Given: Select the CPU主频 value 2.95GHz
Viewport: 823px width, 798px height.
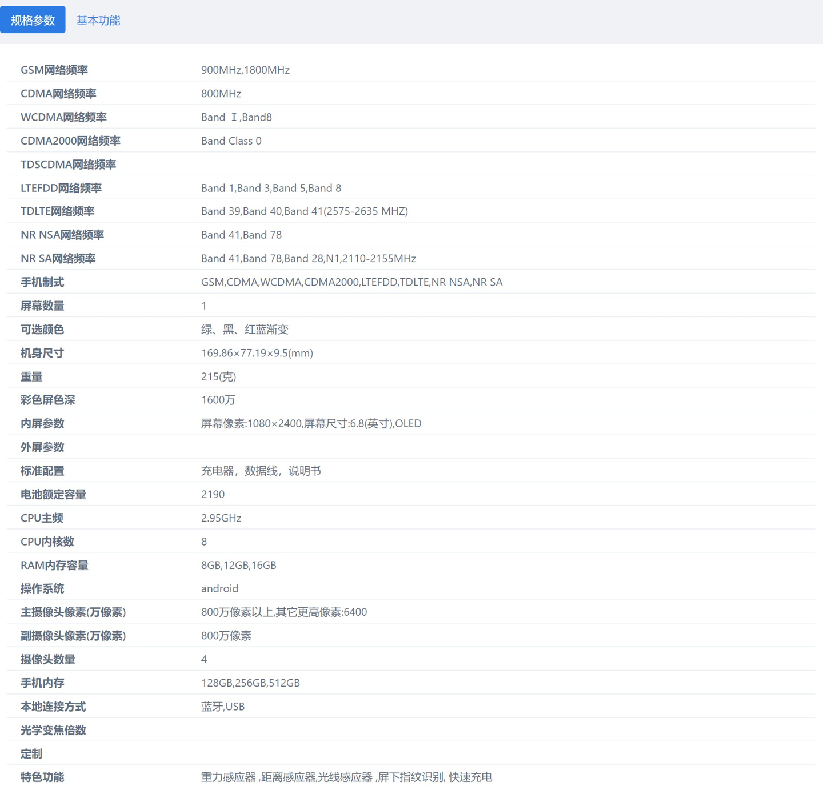Looking at the screenshot, I should click(221, 518).
